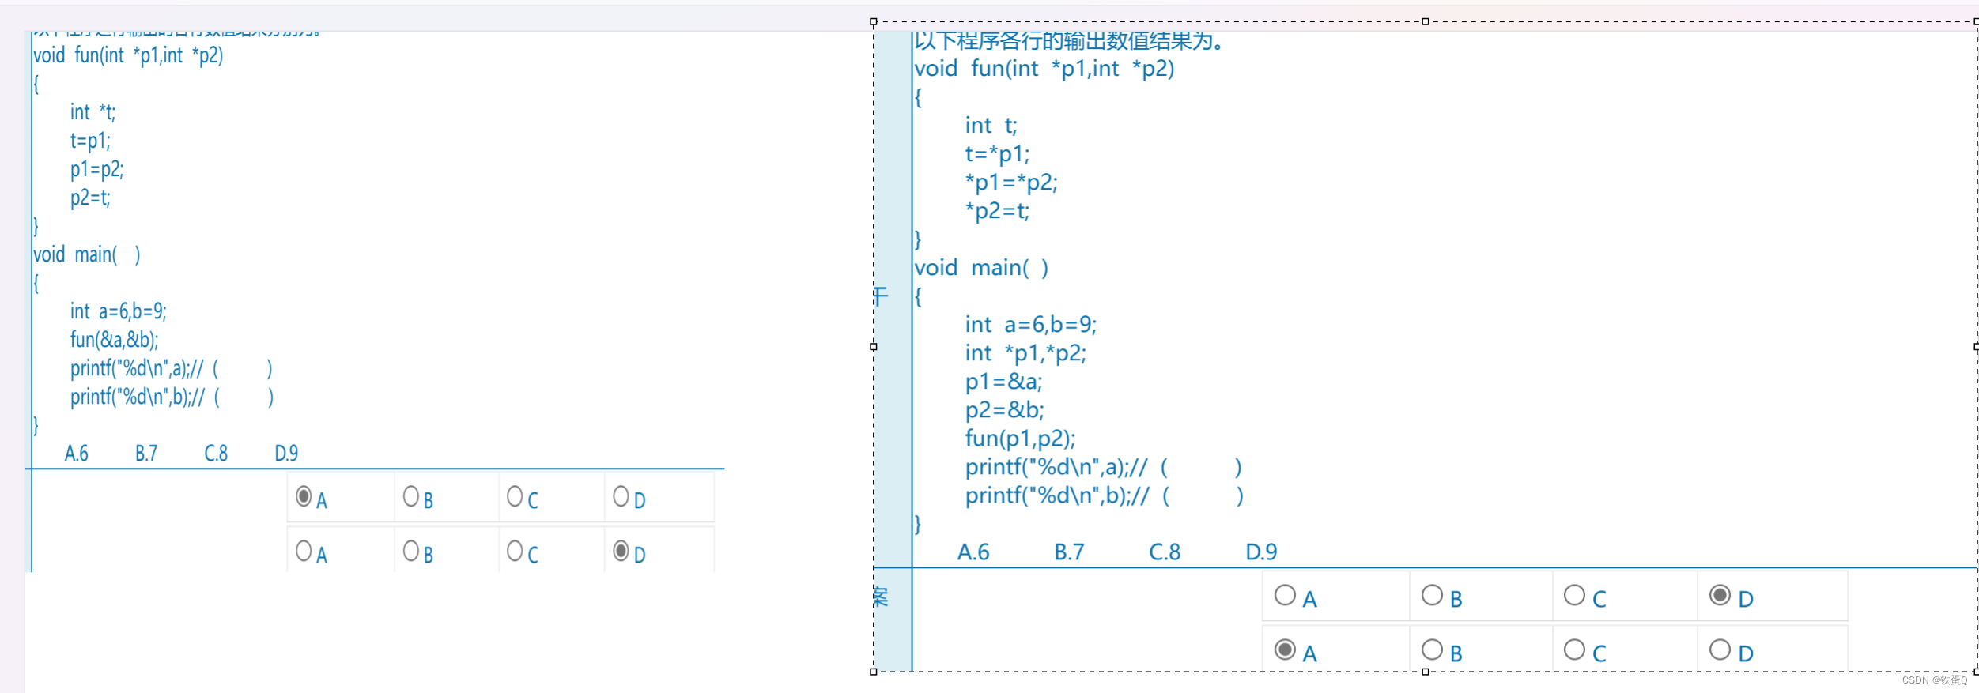1979x693 pixels.
Task: Click the right question's Chinese heading text
Action: (x=1069, y=41)
